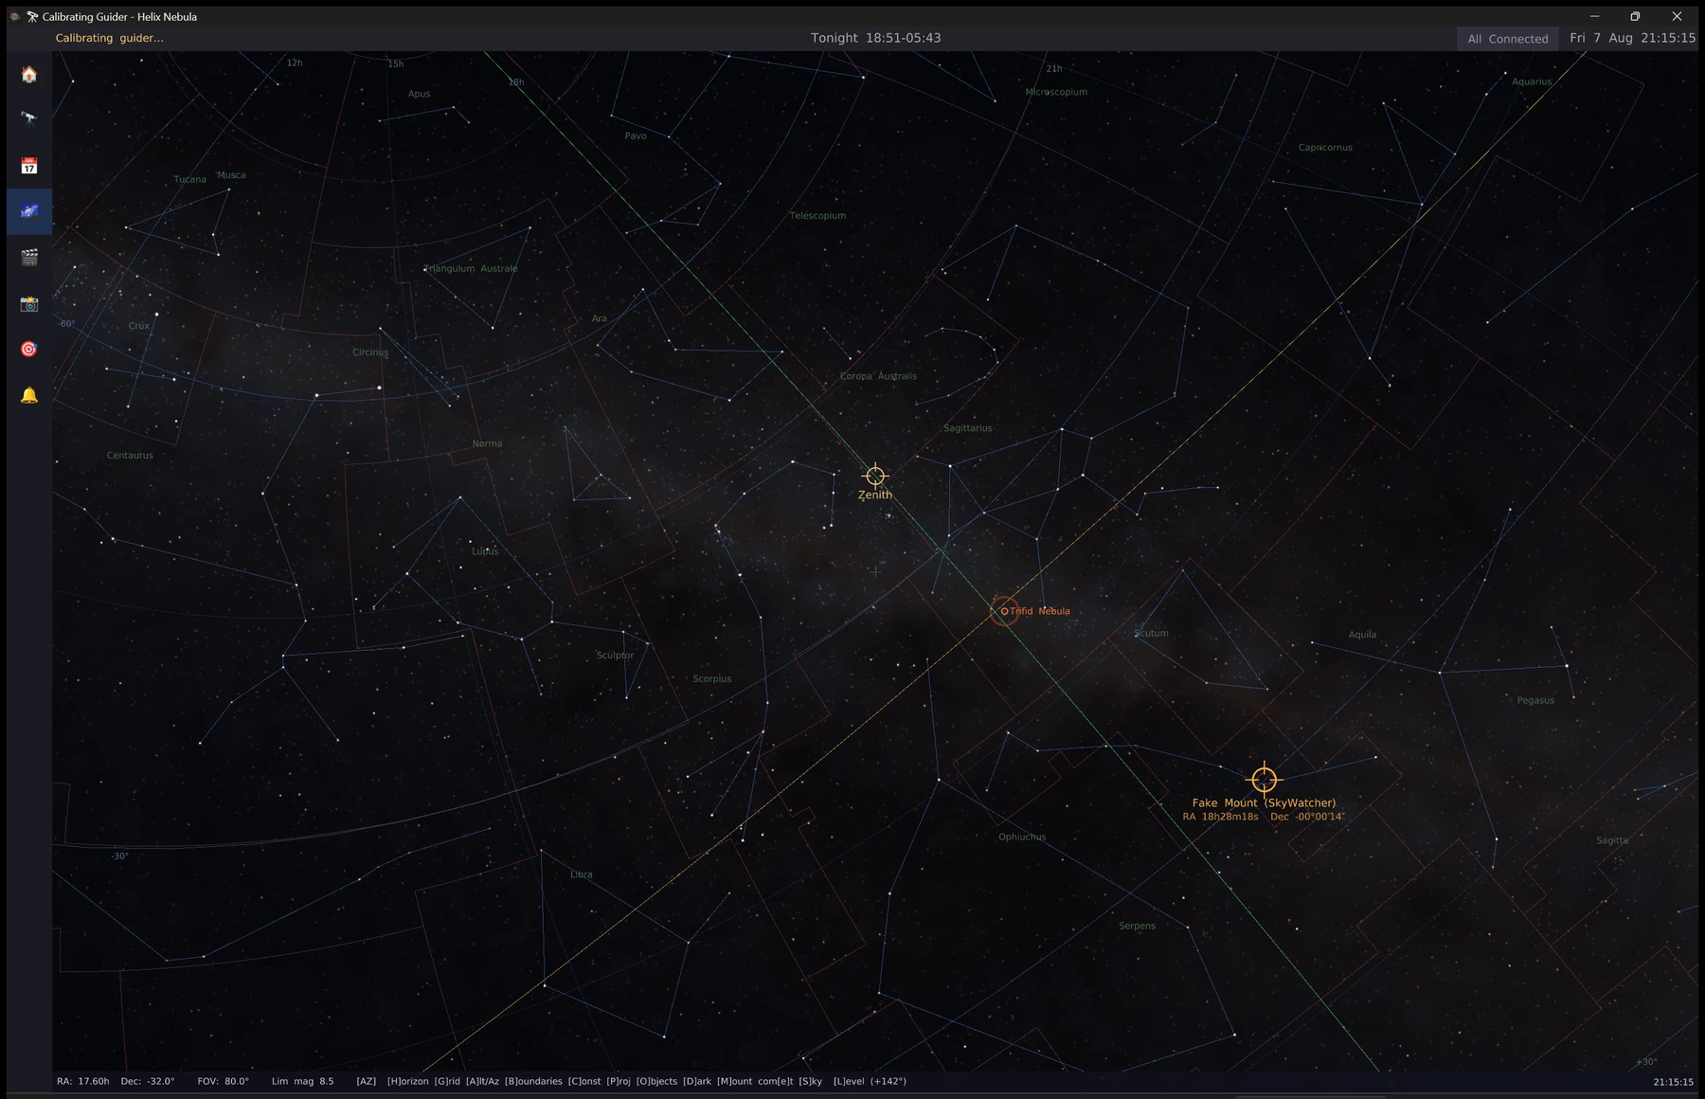Open the calendar planner sidebar icon
Screen dimensions: 1705x1099
pyautogui.click(x=29, y=166)
